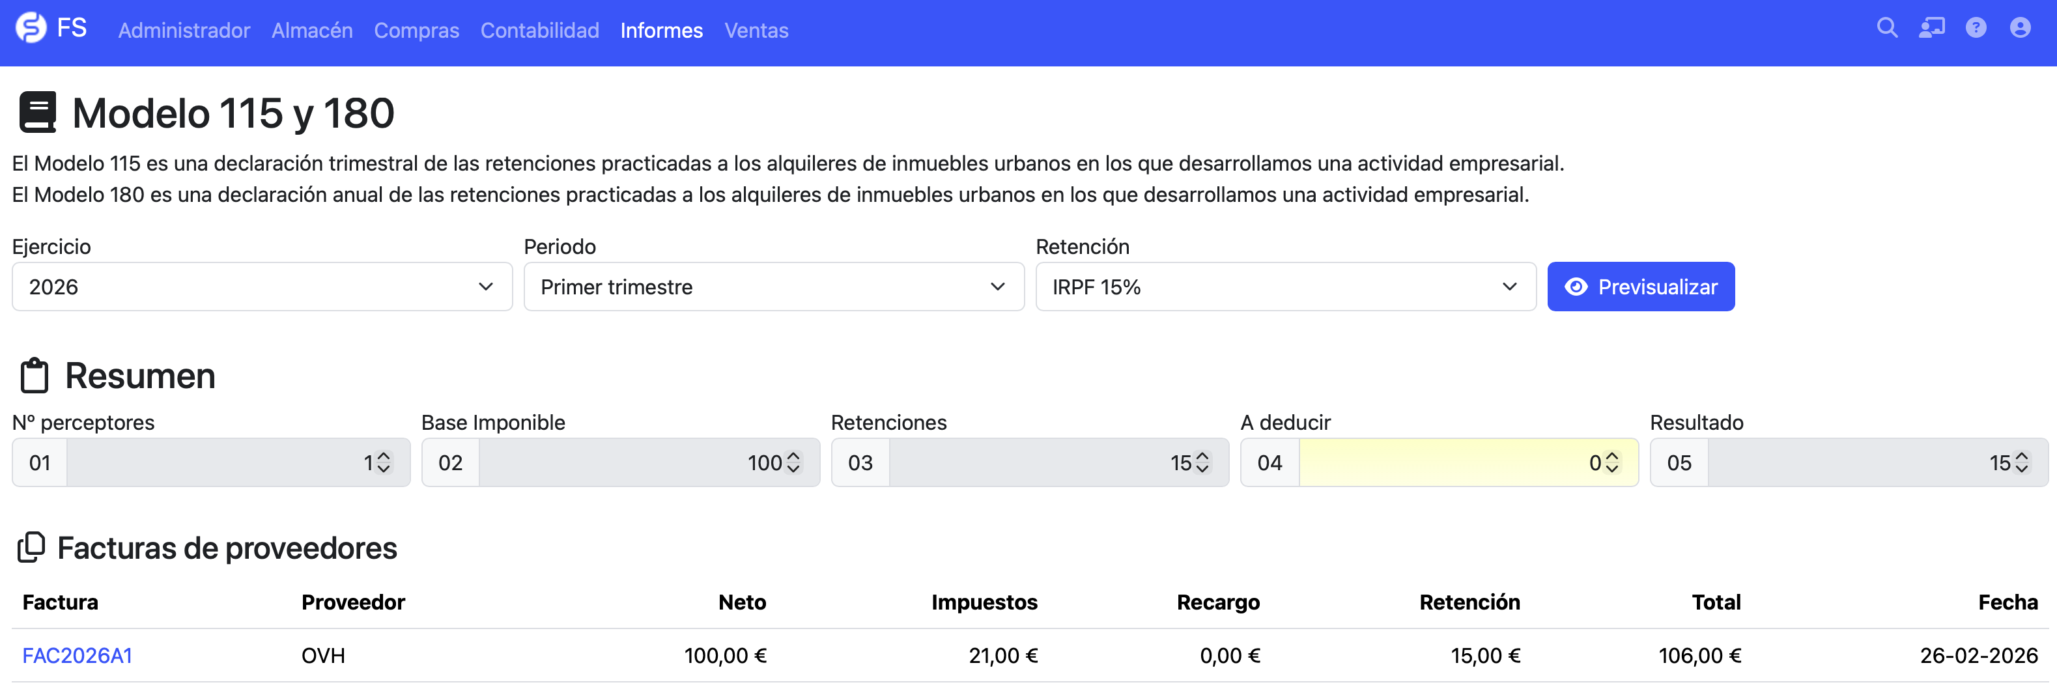
Task: Select the Almacén menu item
Action: [x=312, y=31]
